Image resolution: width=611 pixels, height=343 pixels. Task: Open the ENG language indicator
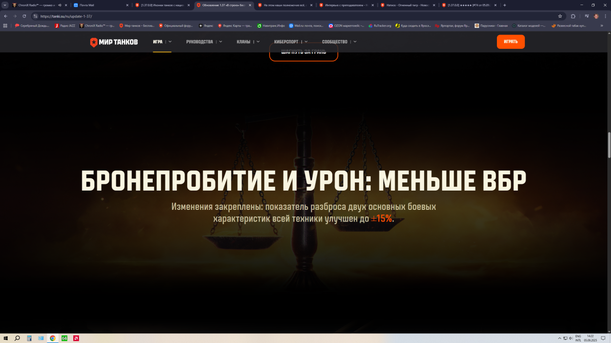578,336
